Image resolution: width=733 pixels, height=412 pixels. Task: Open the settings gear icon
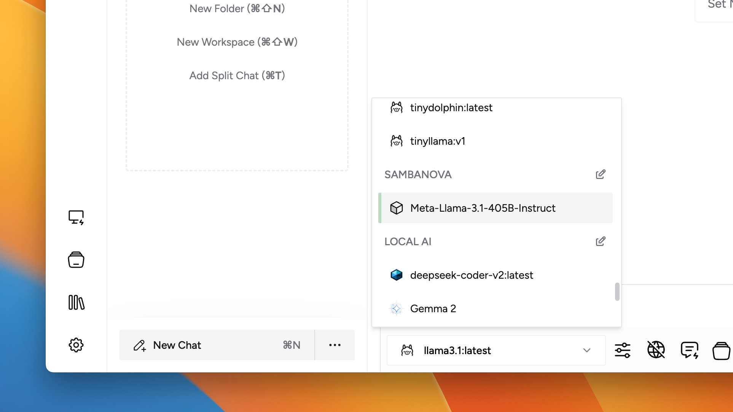tap(76, 345)
